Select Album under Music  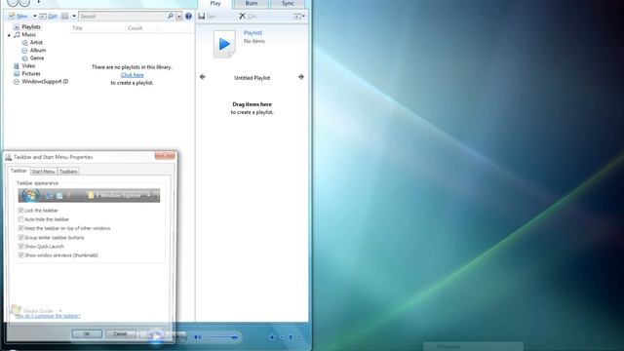pyautogui.click(x=38, y=51)
